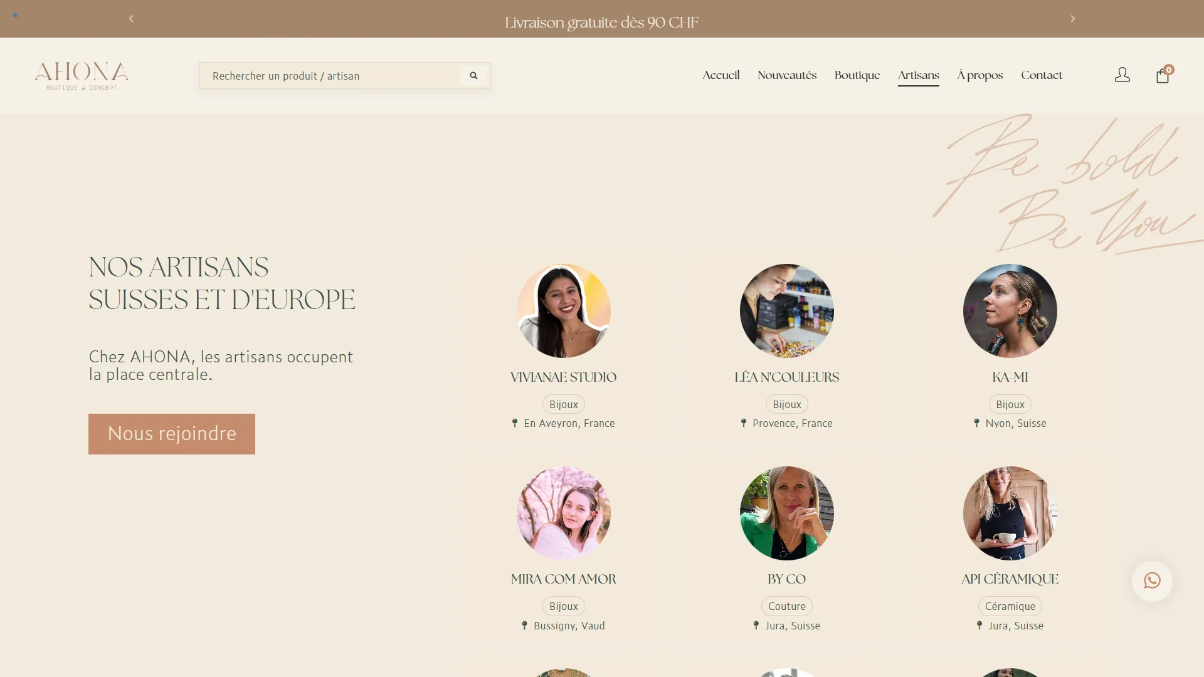
Task: Click the Nous rejoindre button
Action: [172, 434]
